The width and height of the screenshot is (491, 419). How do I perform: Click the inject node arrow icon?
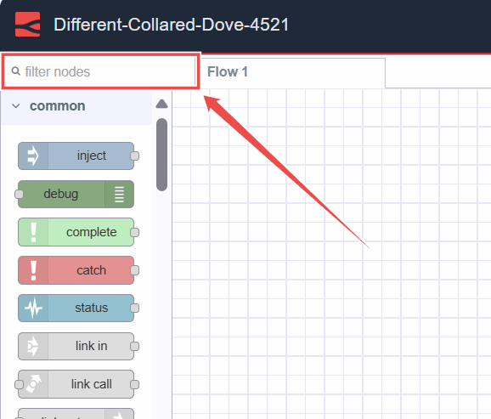coord(33,156)
